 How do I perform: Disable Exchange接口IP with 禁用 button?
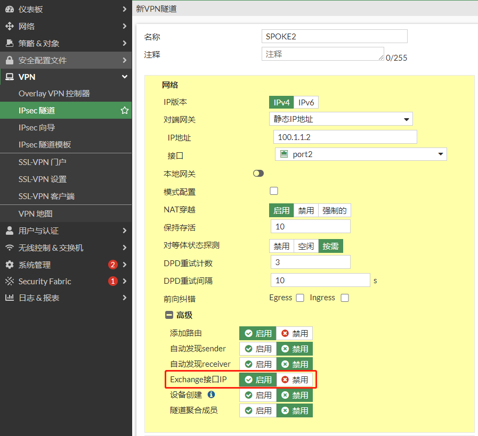[294, 380]
